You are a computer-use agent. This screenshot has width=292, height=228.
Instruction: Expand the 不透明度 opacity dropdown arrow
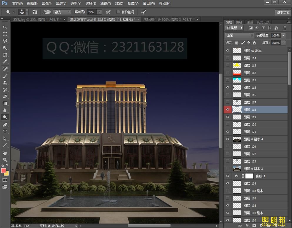click(283, 35)
